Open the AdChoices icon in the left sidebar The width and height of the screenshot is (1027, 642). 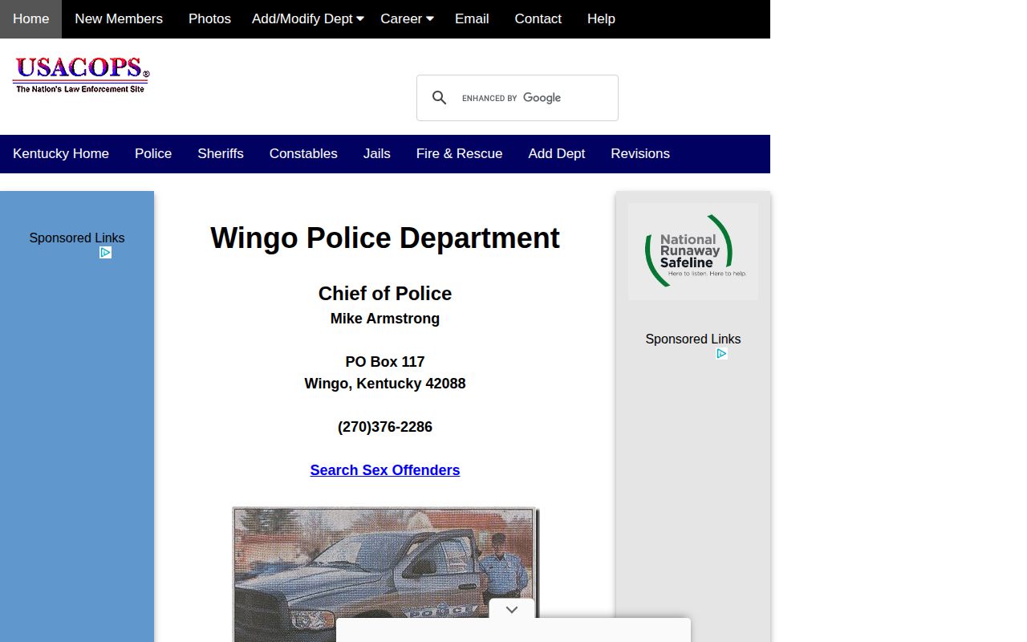click(x=105, y=253)
